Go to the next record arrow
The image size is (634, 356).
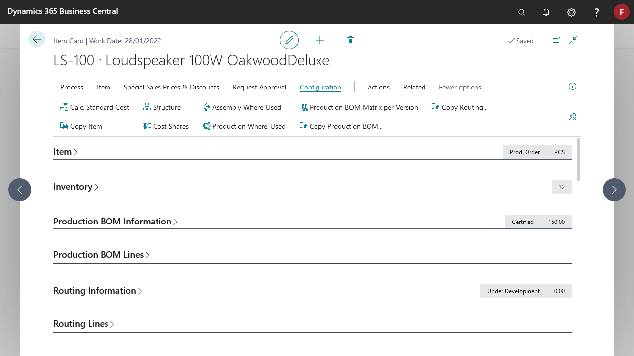pyautogui.click(x=614, y=190)
